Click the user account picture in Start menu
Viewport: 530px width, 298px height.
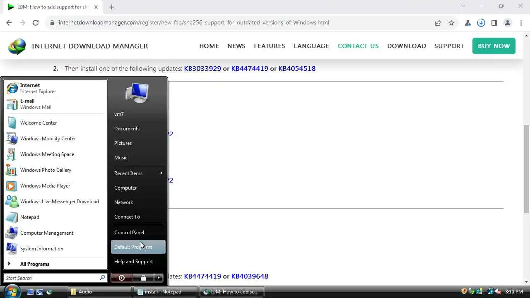click(x=137, y=93)
